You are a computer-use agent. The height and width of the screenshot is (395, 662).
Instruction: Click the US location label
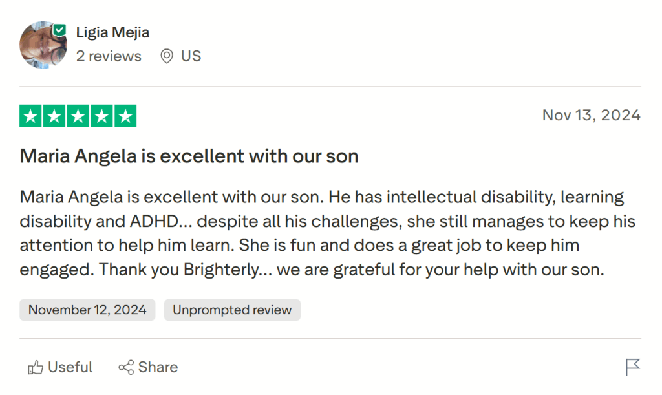point(191,56)
